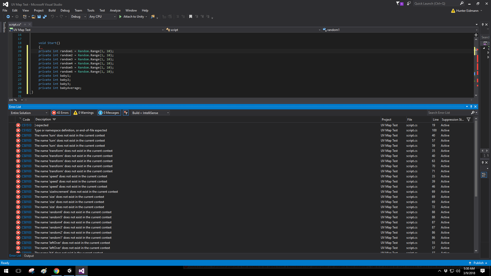
Task: Click the Find in Files icon
Action: tap(153, 17)
